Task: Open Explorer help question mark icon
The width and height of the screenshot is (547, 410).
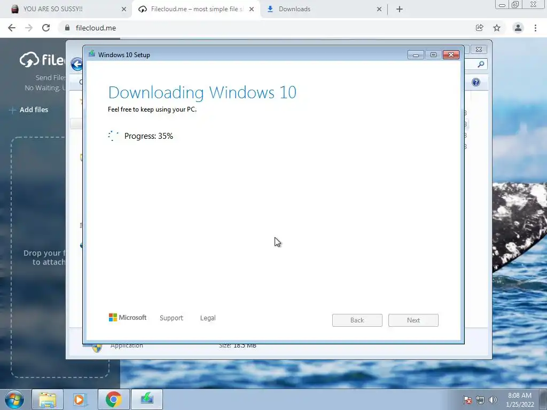Action: [x=476, y=82]
